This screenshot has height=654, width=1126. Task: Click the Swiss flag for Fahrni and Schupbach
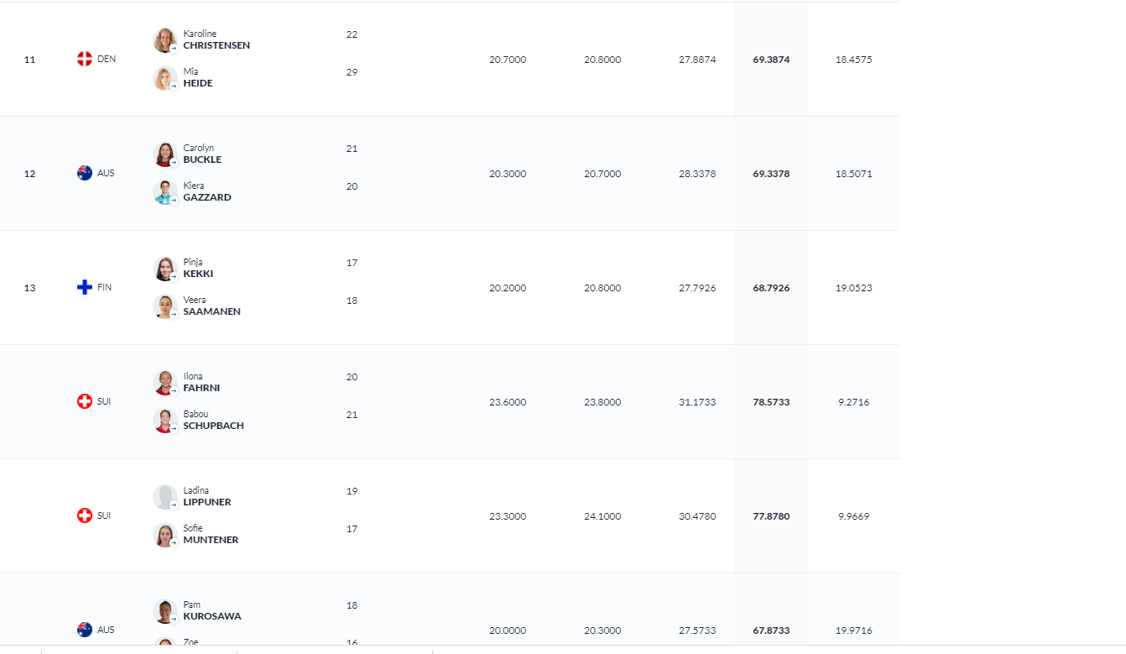coord(85,401)
